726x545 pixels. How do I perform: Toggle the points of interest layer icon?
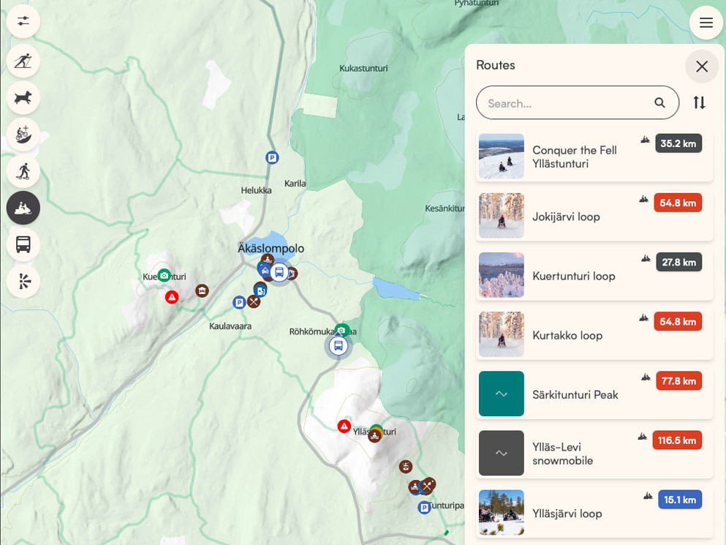tap(23, 281)
